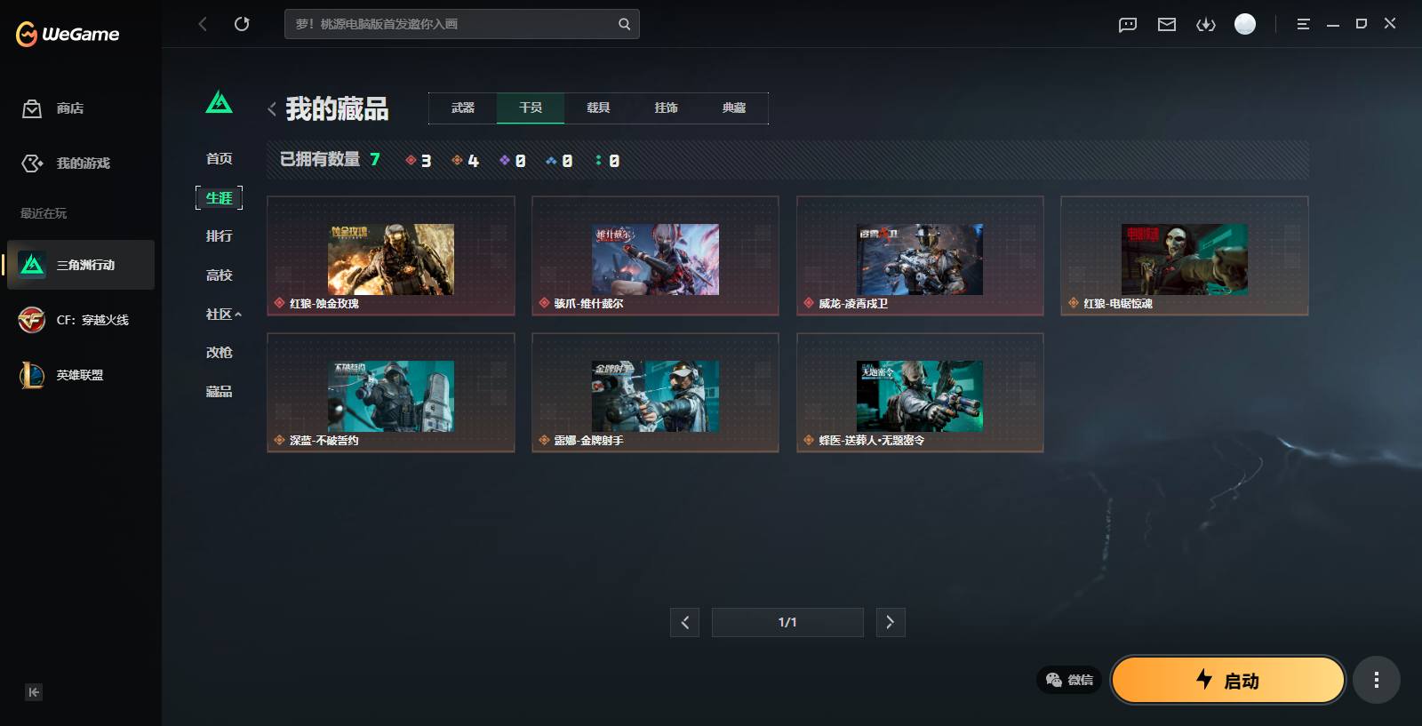Viewport: 1422px width, 726px height.
Task: Open the 蜂医-送葬人·无慝密令 skin card
Action: pyautogui.click(x=920, y=393)
